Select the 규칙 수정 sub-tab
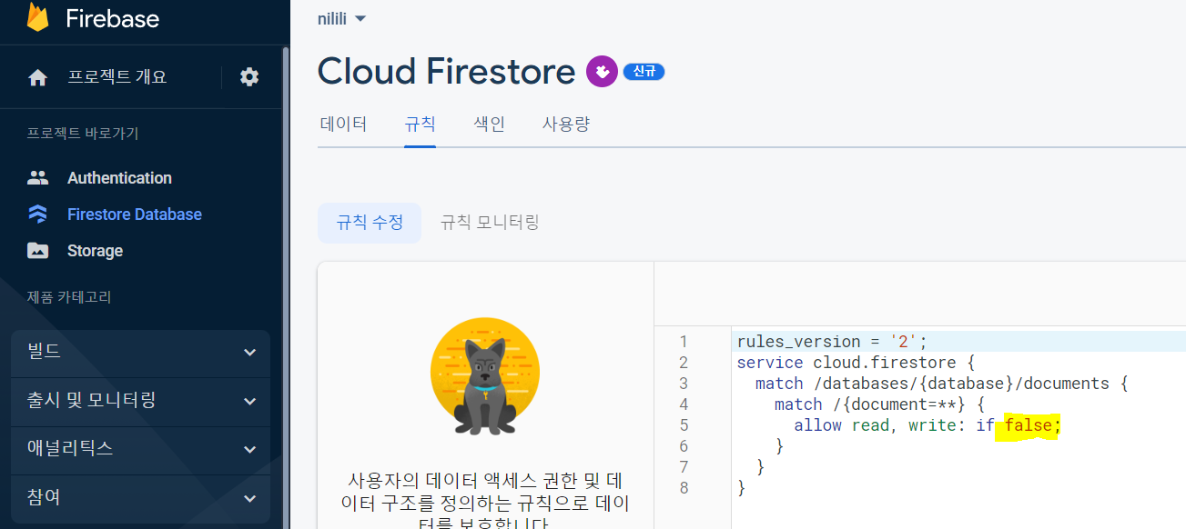Viewport: 1186px width, 529px height. point(370,223)
